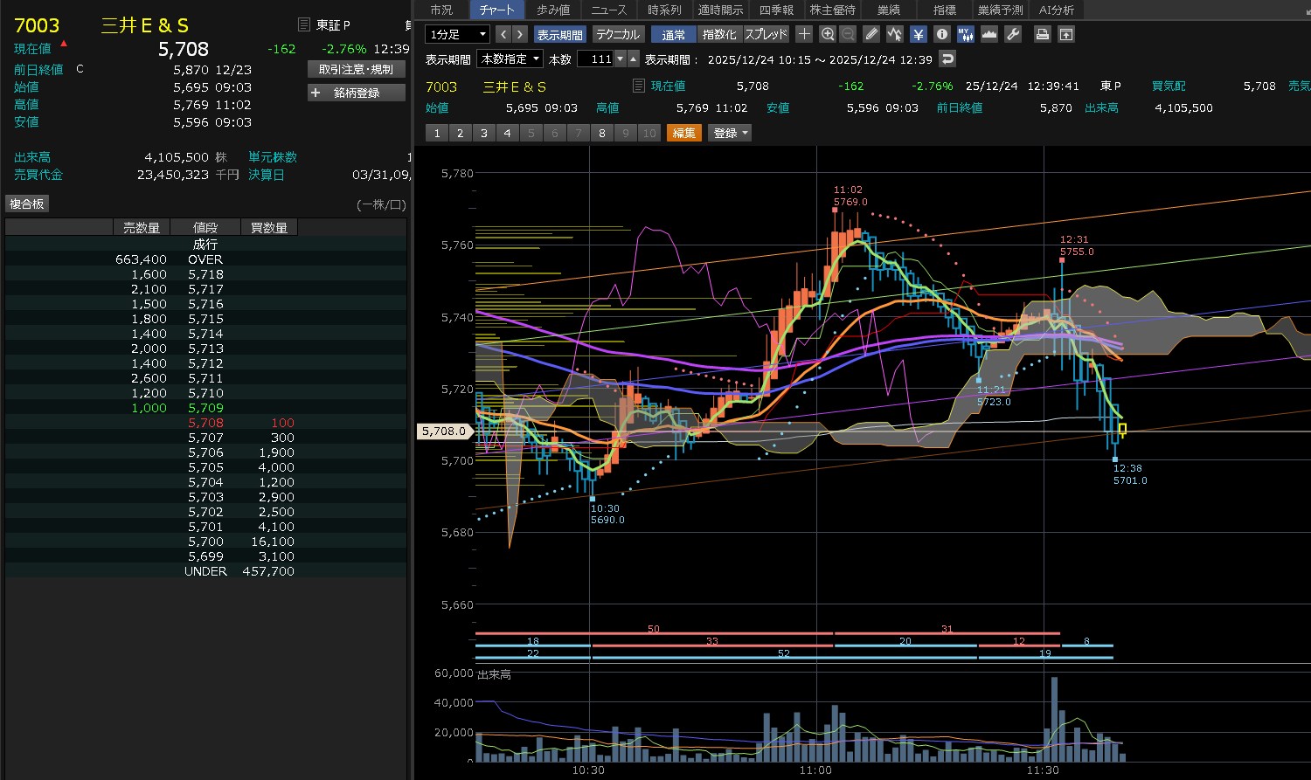The width and height of the screenshot is (1311, 780).
Task: Toggle the 指数化 indexed mode
Action: (719, 34)
